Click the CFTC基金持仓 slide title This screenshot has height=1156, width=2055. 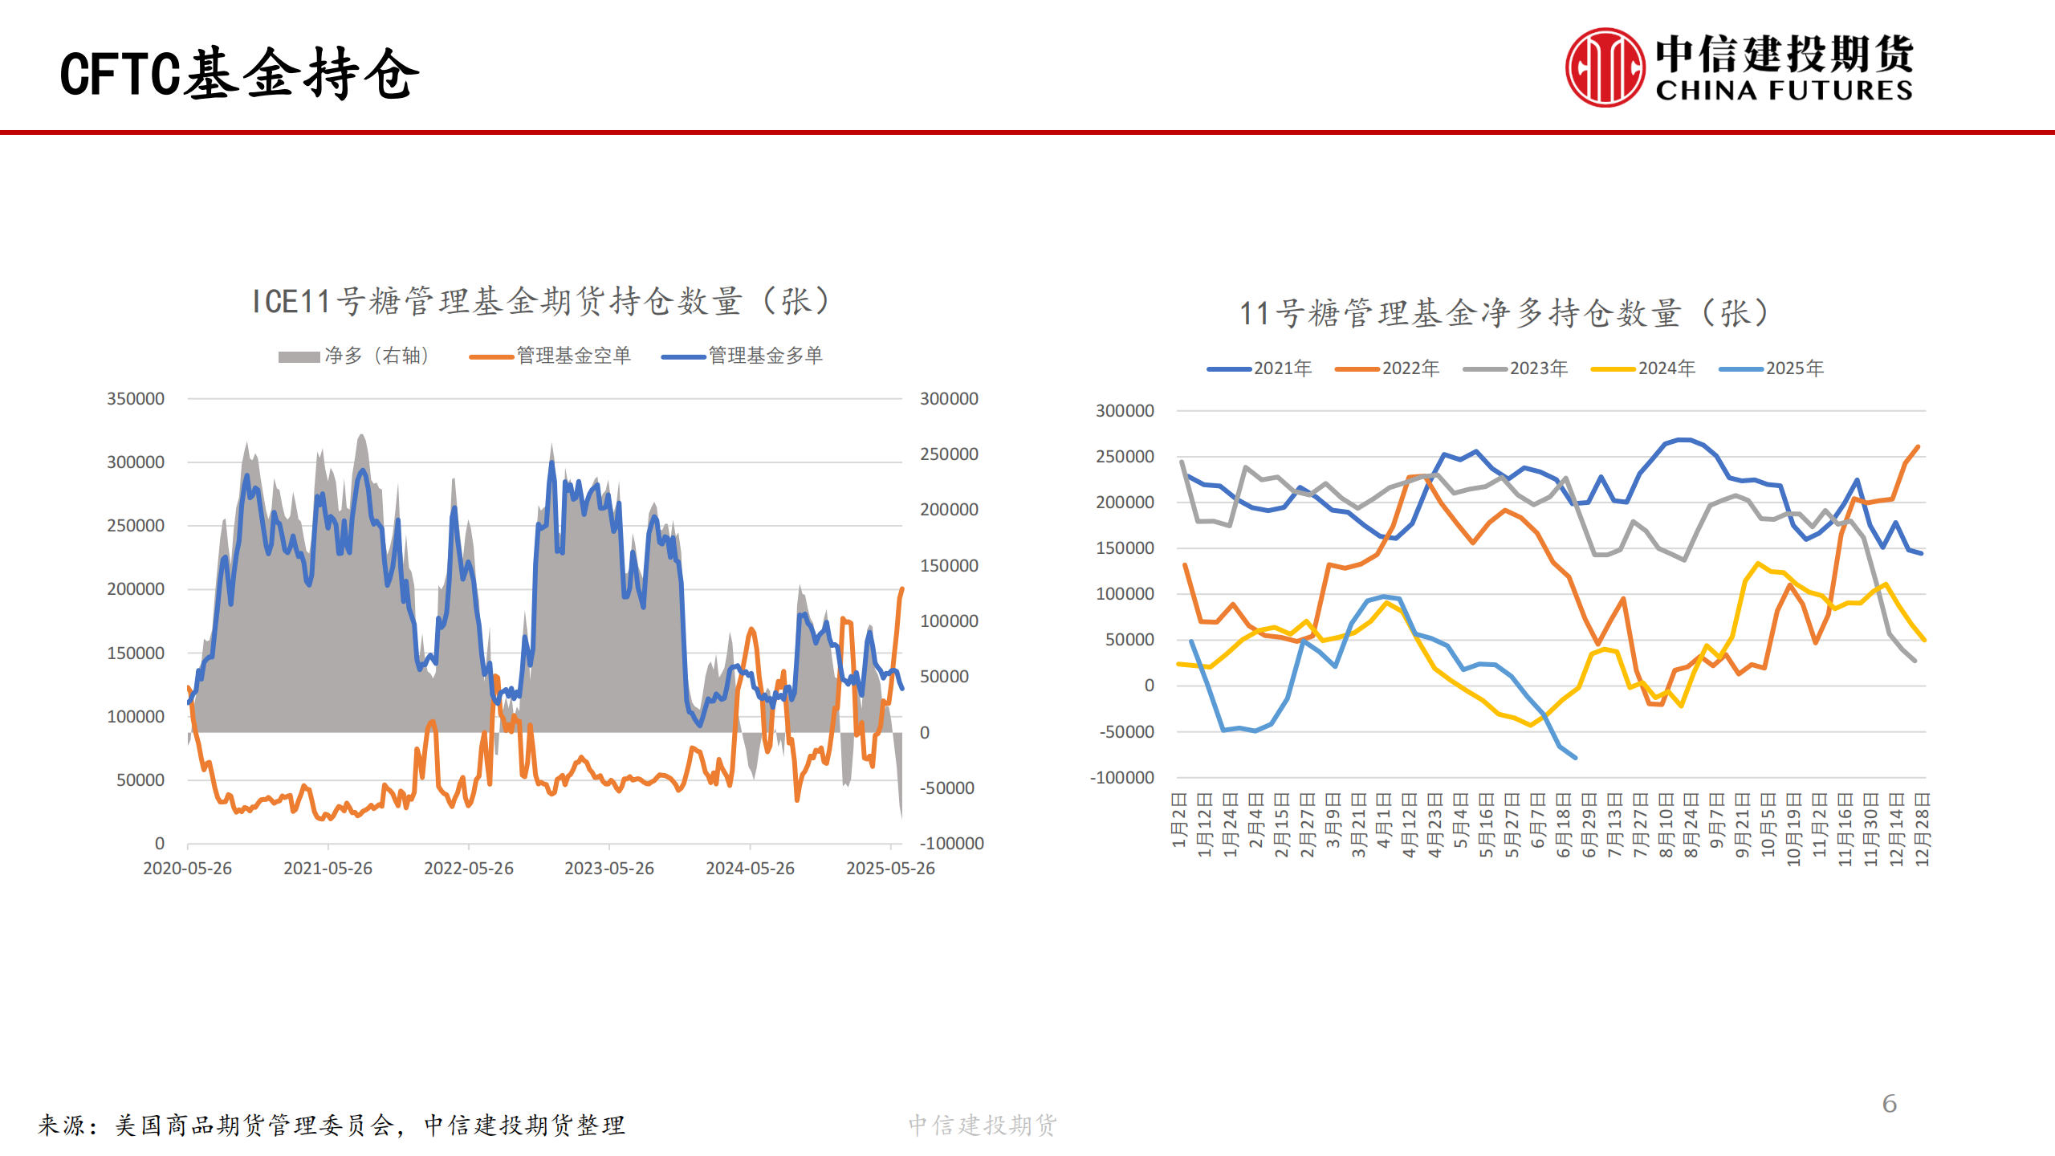[239, 74]
